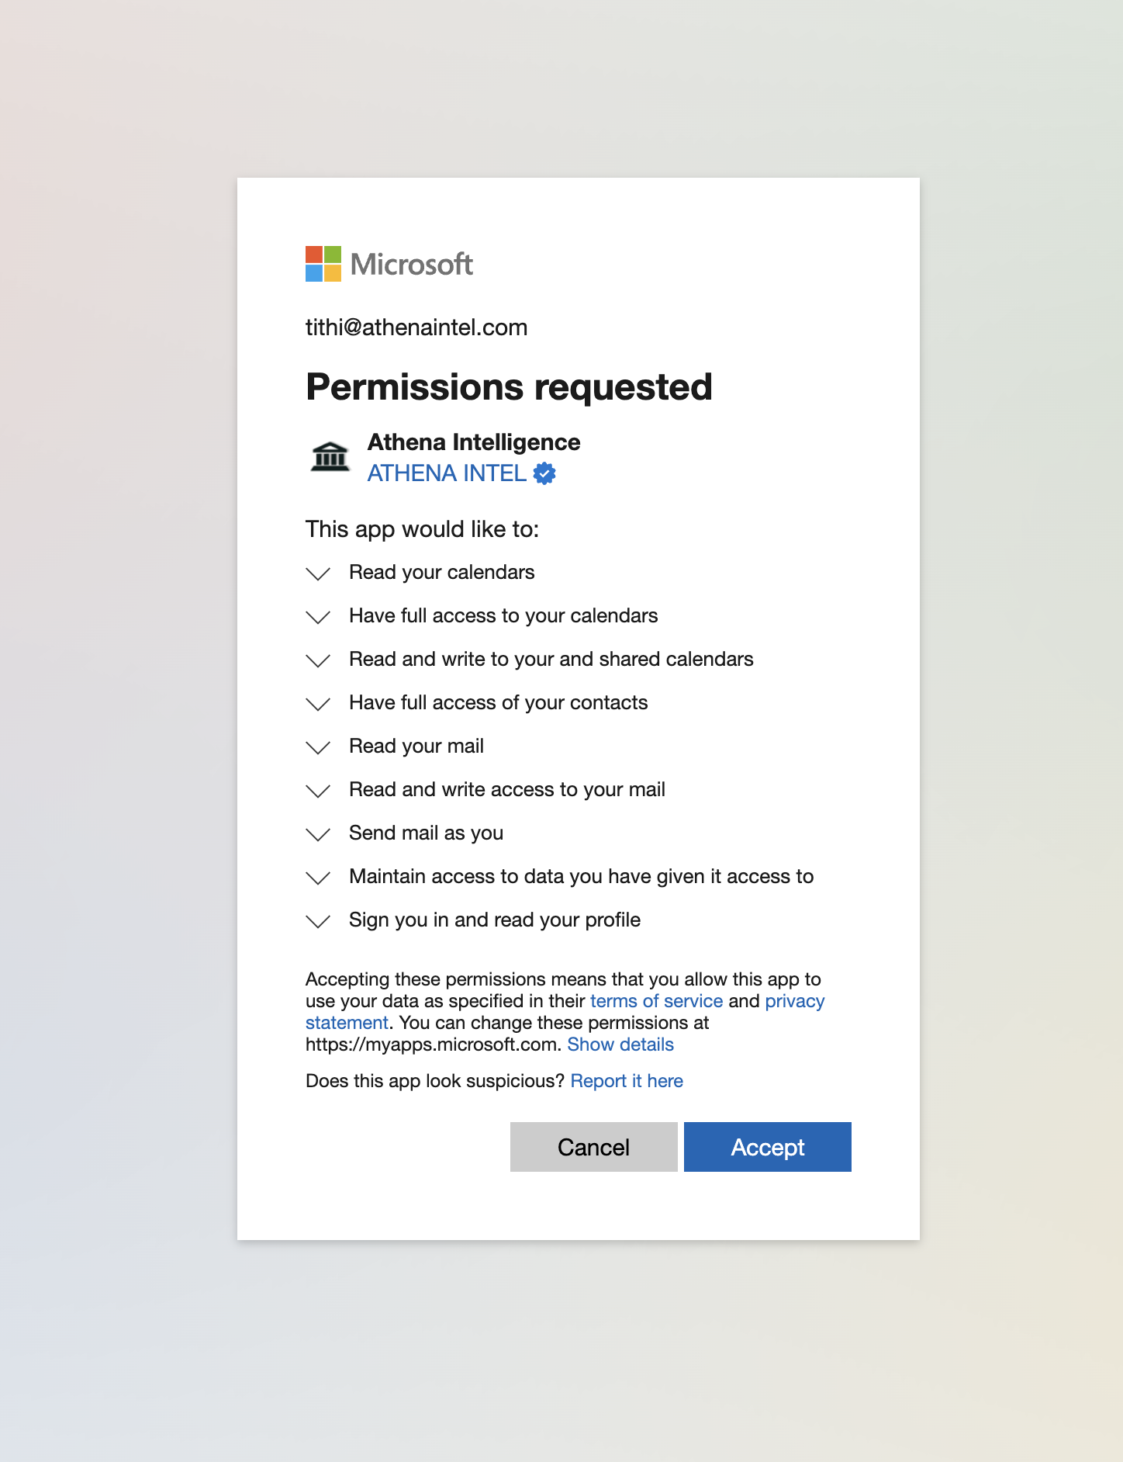
Task: Click the Show details link
Action: click(620, 1045)
